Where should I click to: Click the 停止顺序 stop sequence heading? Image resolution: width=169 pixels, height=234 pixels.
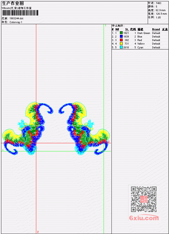click(118, 26)
